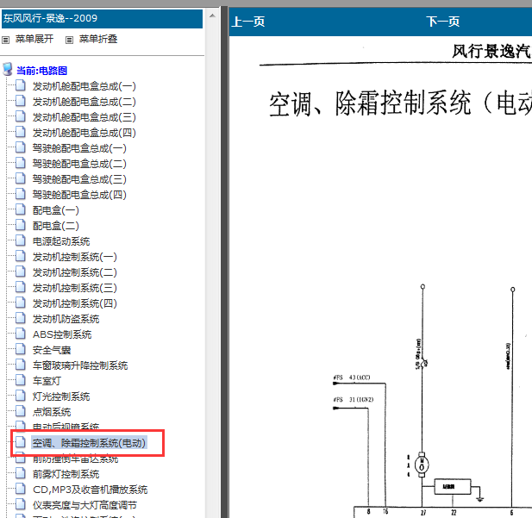Viewport: 532px width, 518px height.
Task: Open 发动机舱配电盒总成(四)
Action: point(84,133)
